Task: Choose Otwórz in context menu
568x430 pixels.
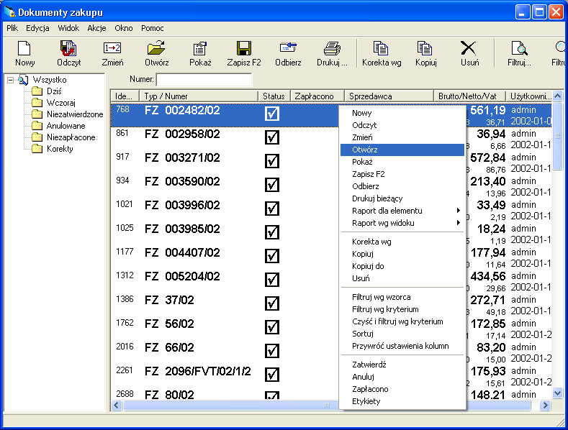Action: pyautogui.click(x=402, y=150)
